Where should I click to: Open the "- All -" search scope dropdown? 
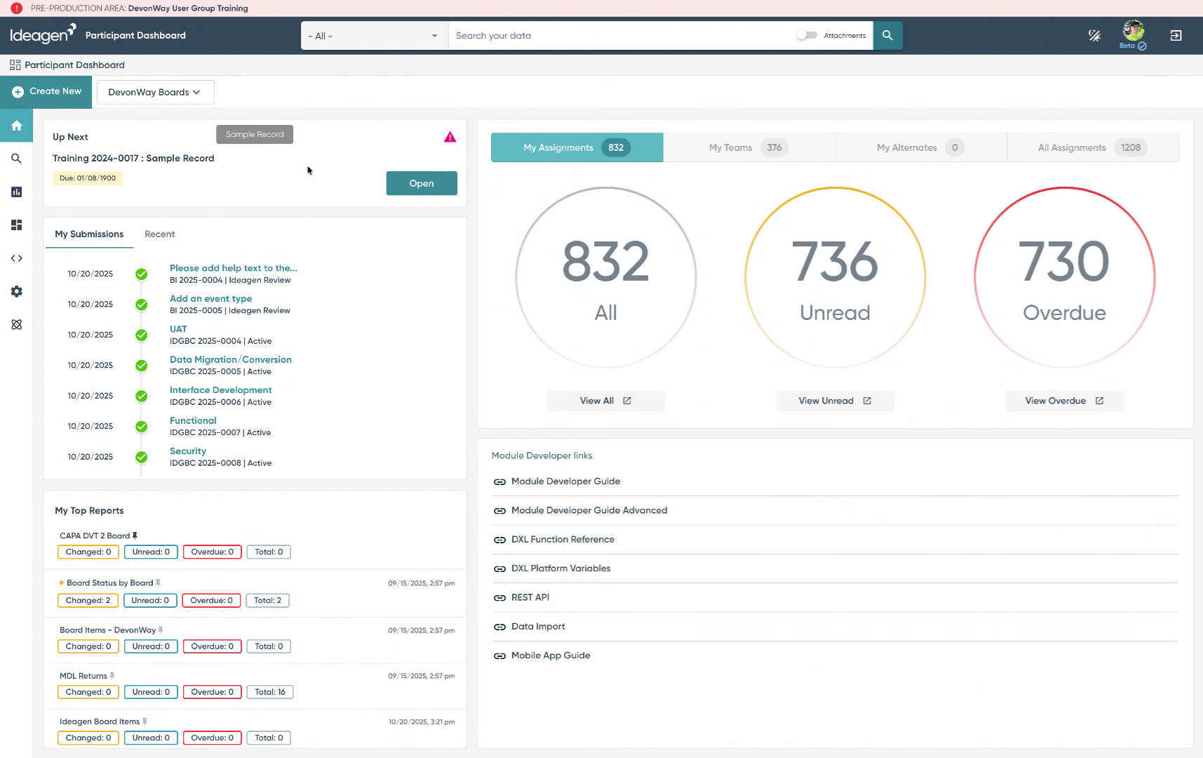(375, 36)
